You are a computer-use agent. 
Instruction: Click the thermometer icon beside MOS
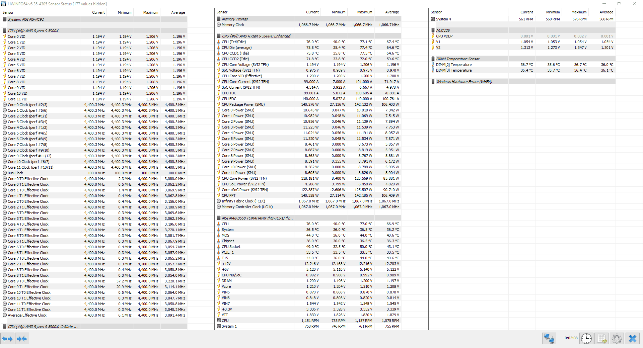[x=219, y=235]
